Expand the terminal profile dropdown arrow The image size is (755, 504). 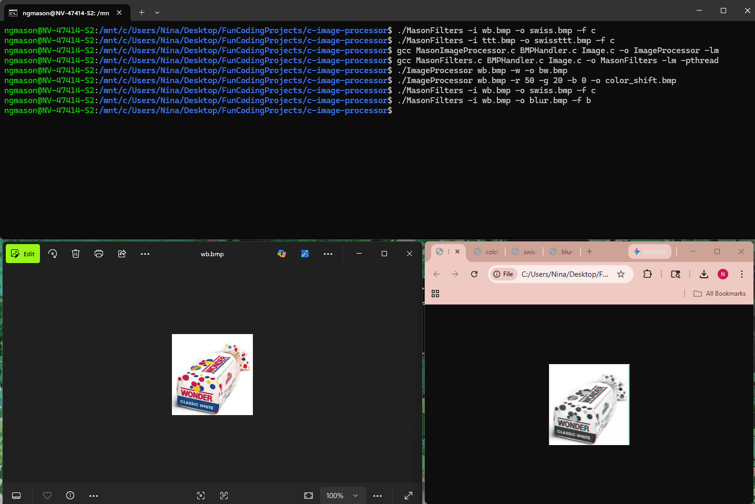157,12
